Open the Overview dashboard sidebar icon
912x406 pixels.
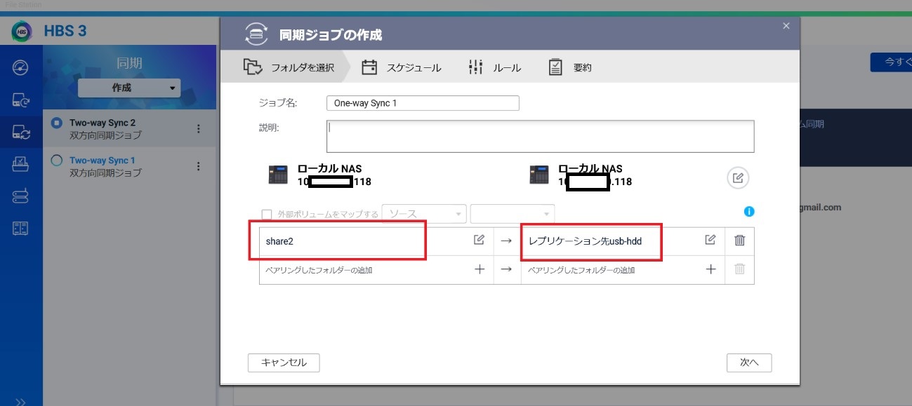point(20,68)
